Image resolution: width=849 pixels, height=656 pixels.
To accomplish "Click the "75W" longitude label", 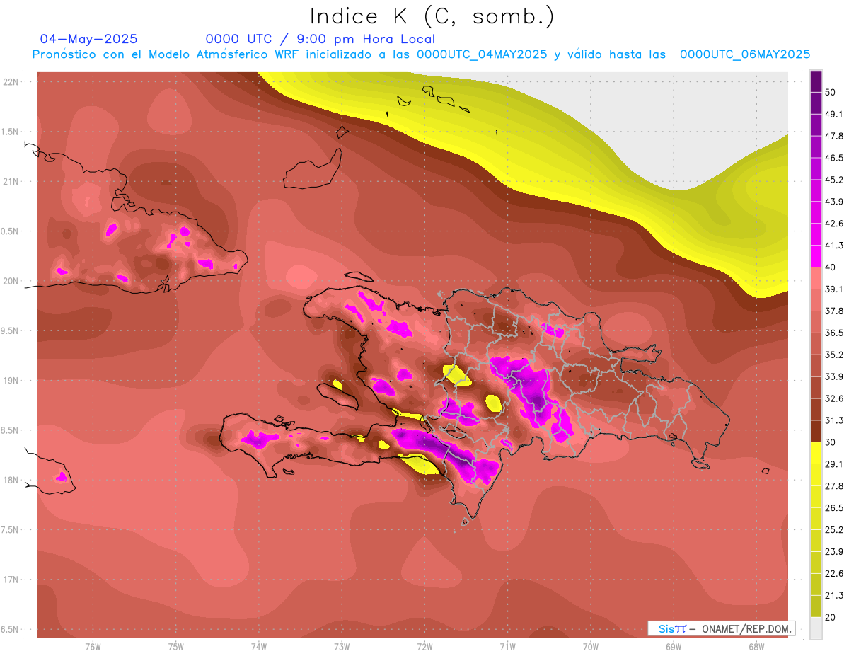I will click(x=176, y=647).
